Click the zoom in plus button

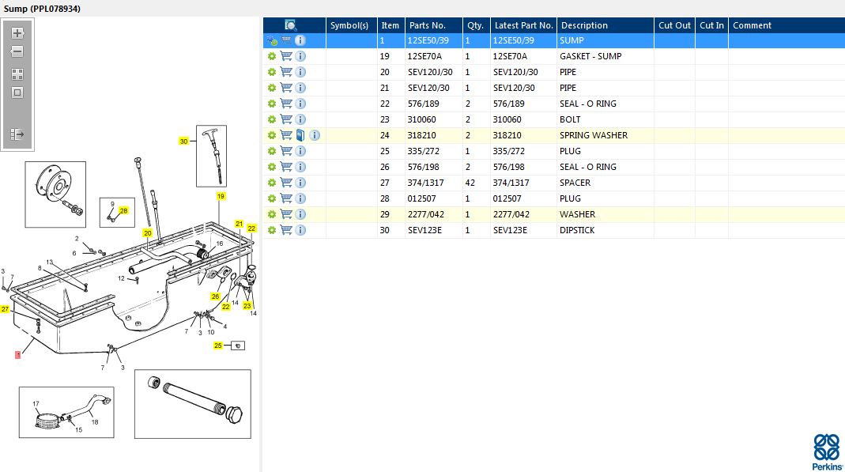[17, 33]
